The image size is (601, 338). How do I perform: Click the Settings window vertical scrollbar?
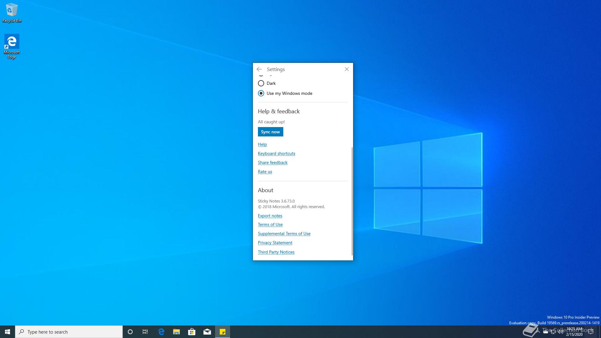click(x=352, y=201)
